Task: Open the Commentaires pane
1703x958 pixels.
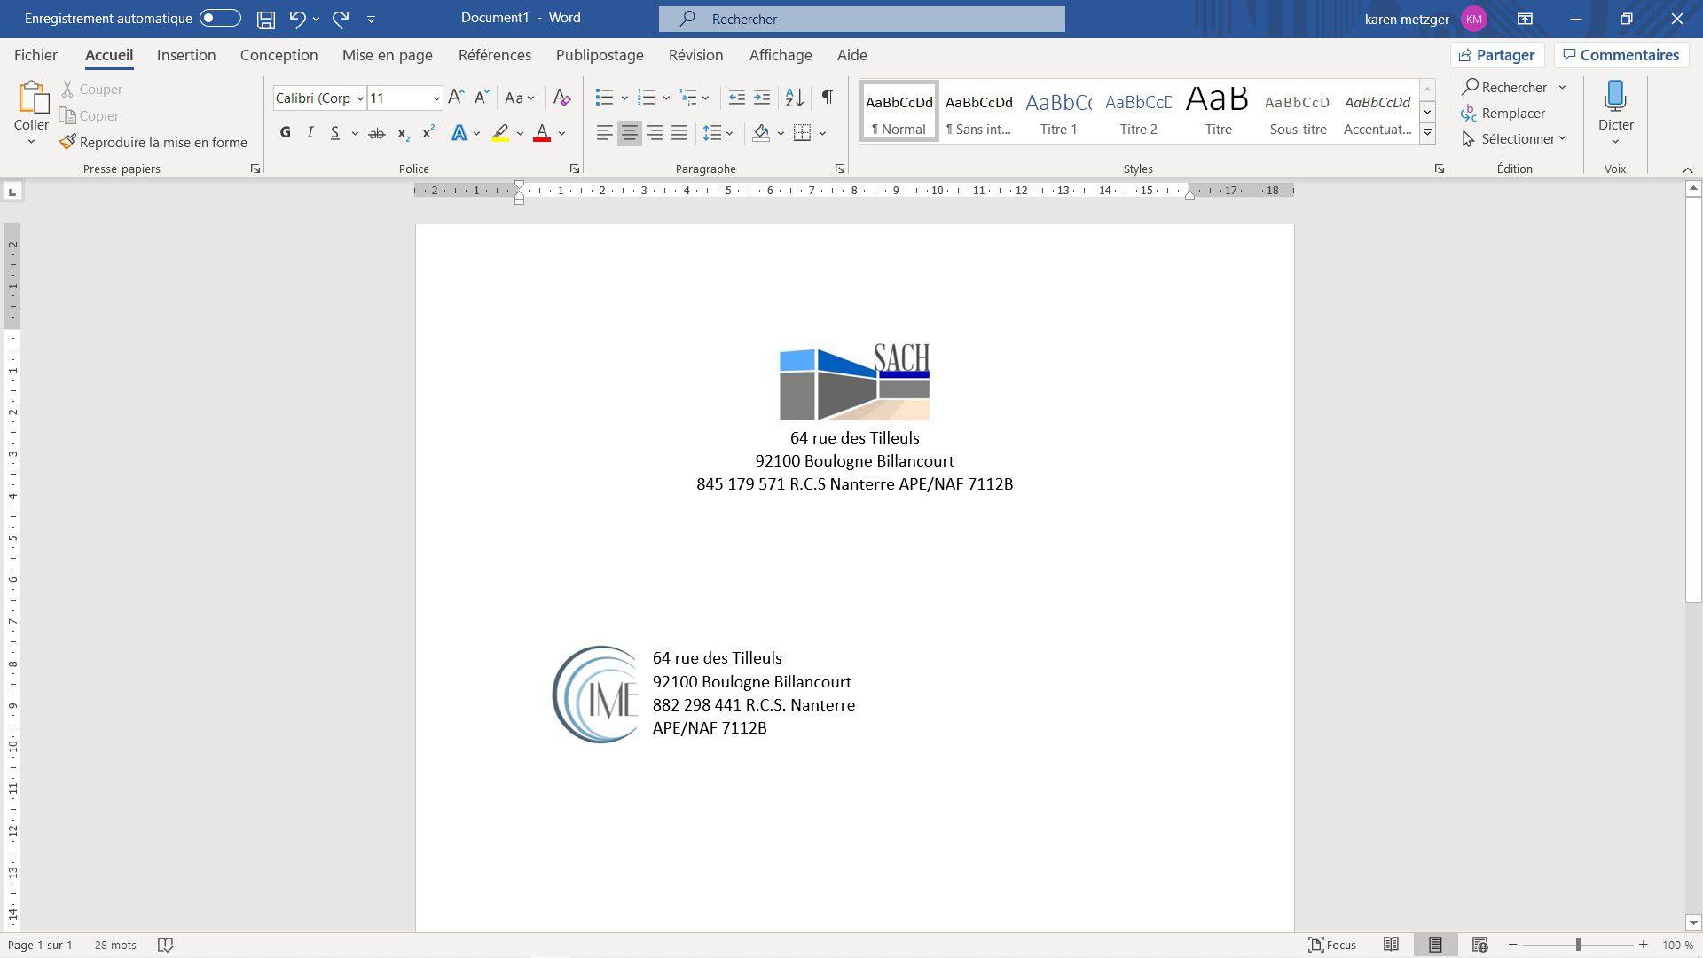Action: click(x=1621, y=55)
